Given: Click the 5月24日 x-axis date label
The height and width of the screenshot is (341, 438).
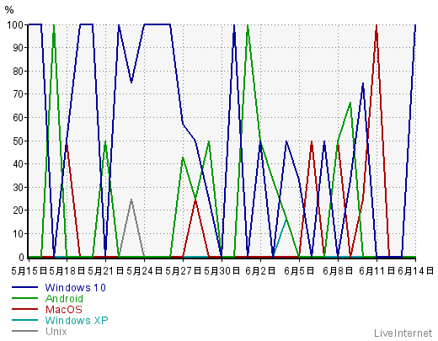Looking at the screenshot, I should coord(144,271).
